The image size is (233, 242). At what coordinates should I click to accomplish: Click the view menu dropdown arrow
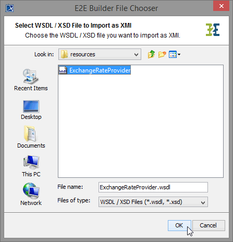[x=179, y=55]
